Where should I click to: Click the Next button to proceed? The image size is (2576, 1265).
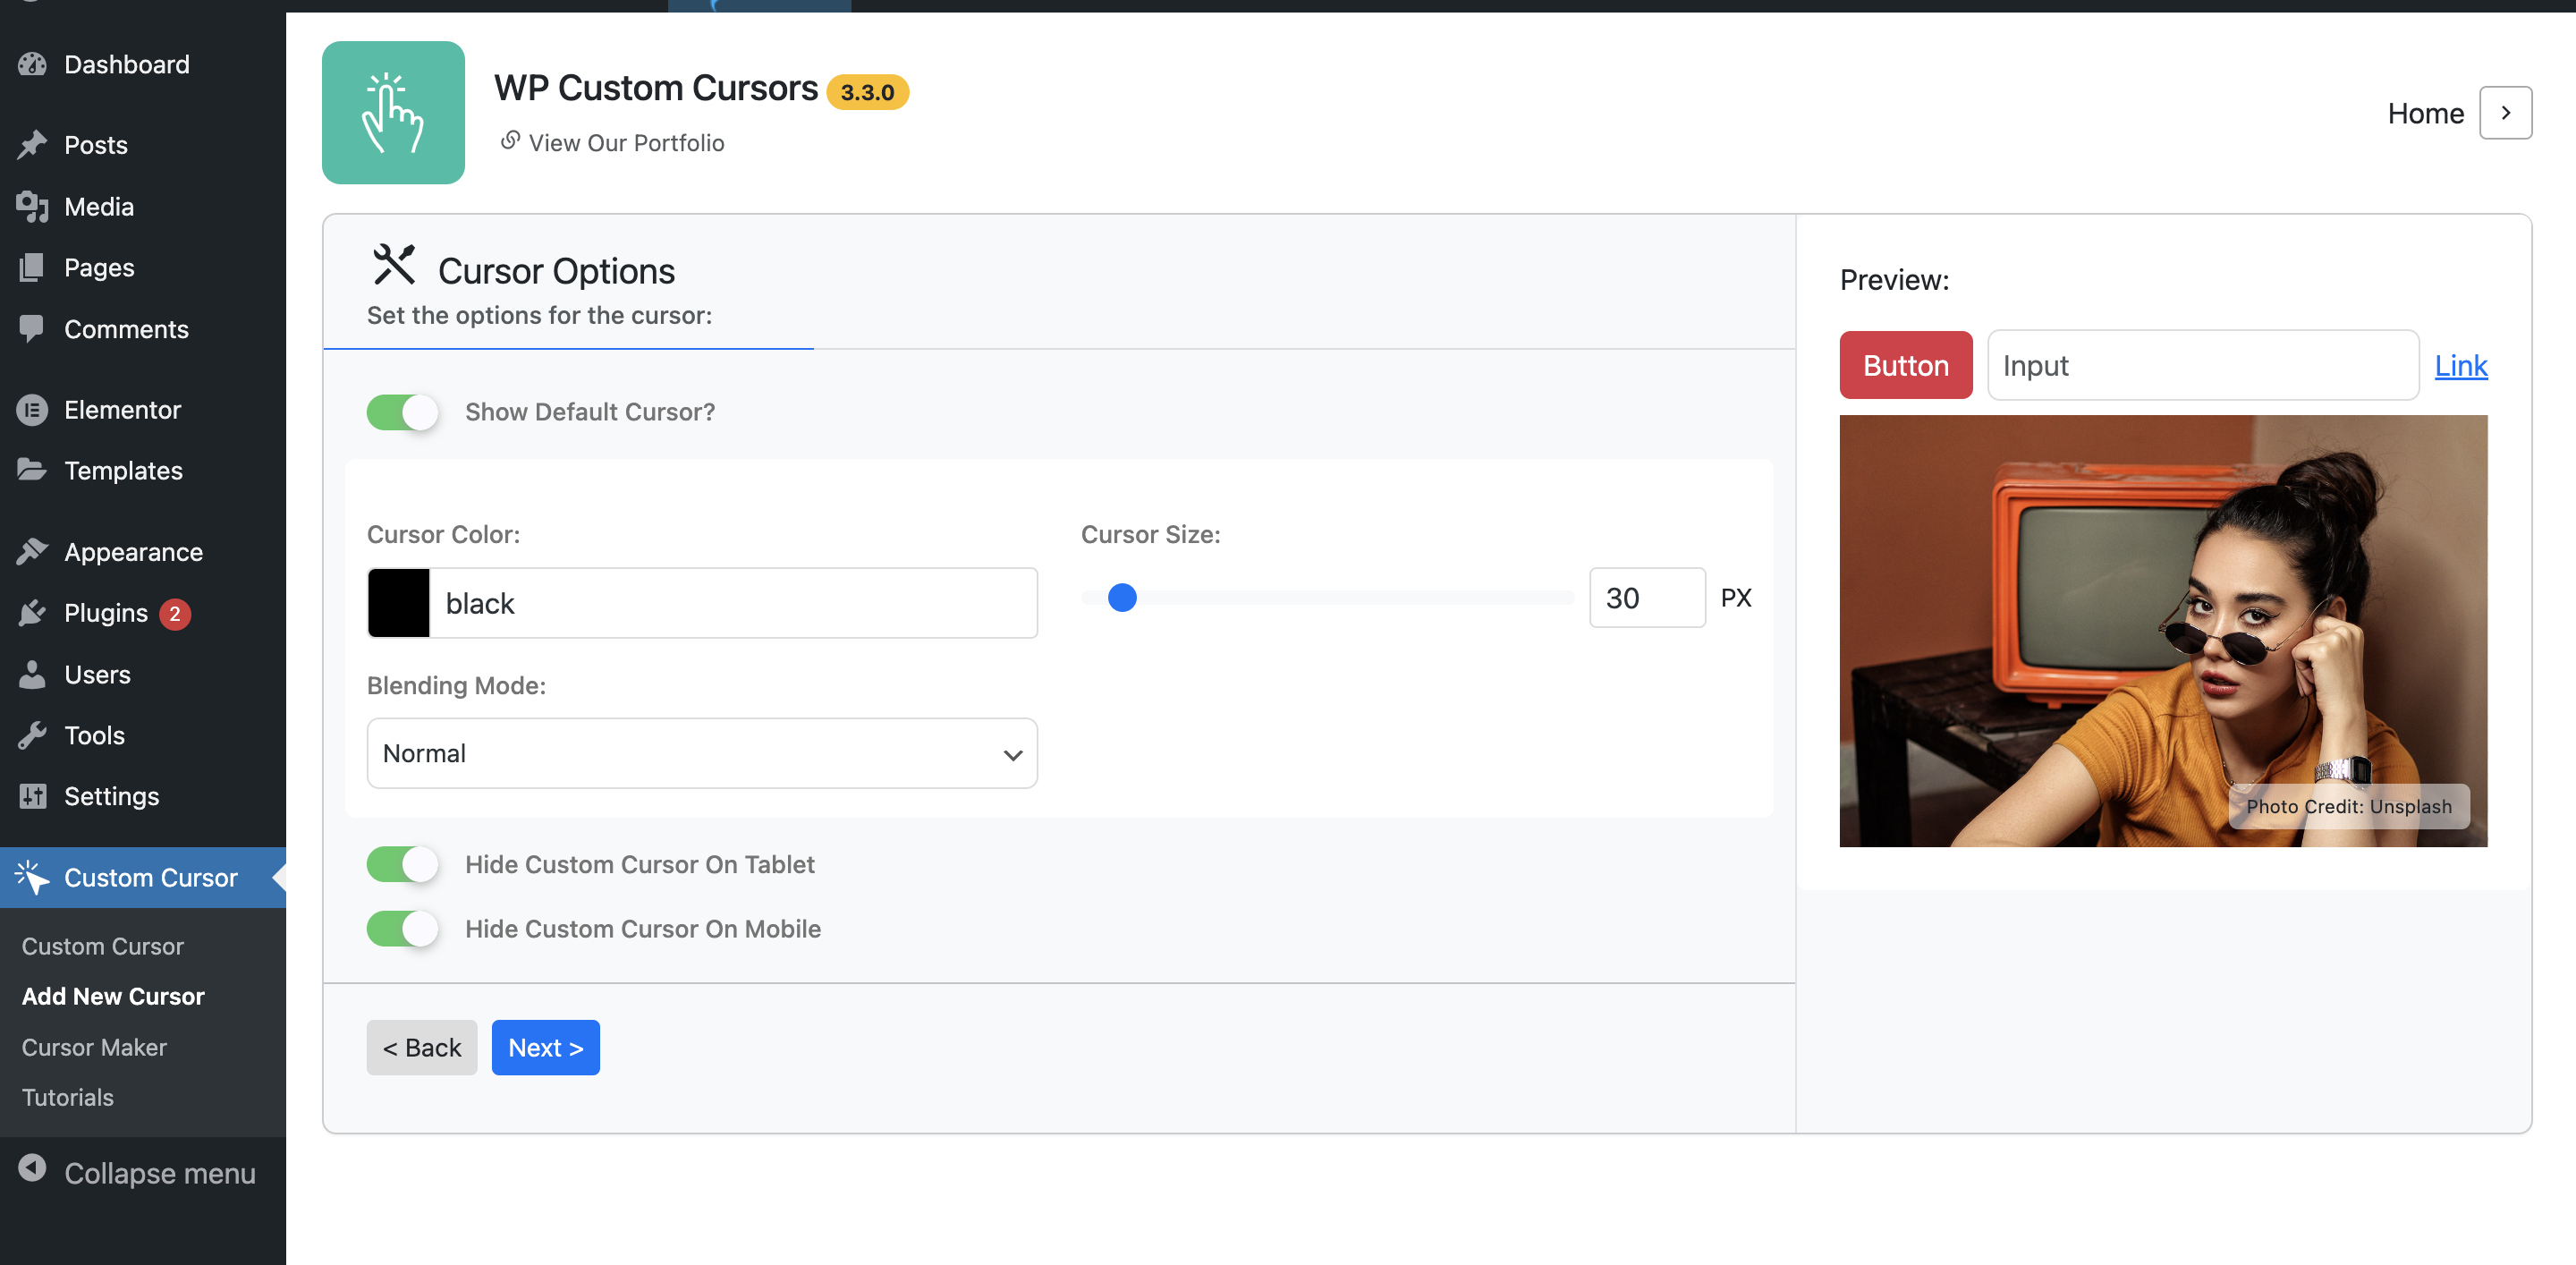coord(546,1049)
